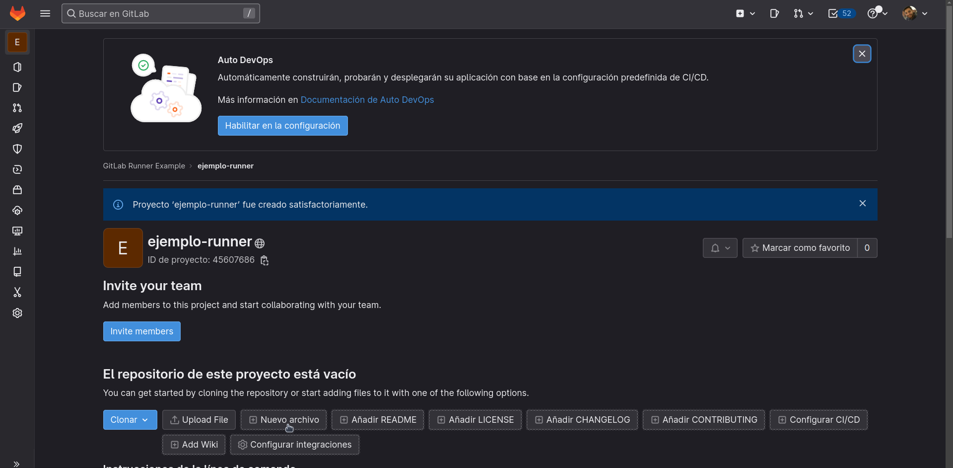Open Analytics chart icon in sidebar
953x468 pixels.
pos(17,251)
